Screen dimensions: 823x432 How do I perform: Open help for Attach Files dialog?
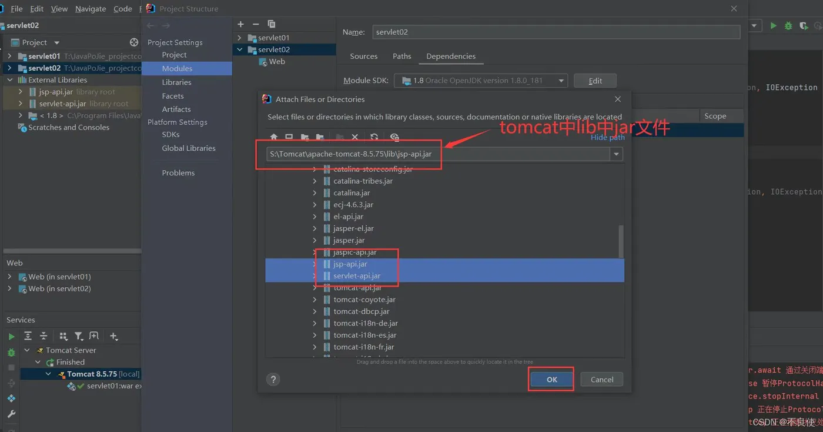pyautogui.click(x=273, y=380)
